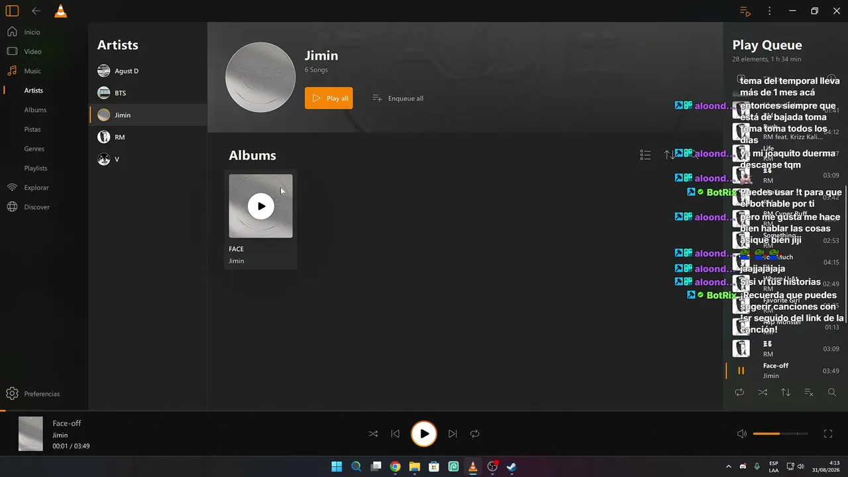Viewport: 848px width, 477px height.
Task: Open Microsoft Store from the taskbar
Action: 434,466
